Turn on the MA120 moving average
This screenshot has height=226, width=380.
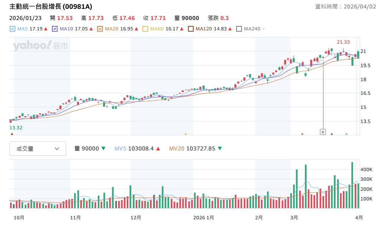[x=191, y=29]
